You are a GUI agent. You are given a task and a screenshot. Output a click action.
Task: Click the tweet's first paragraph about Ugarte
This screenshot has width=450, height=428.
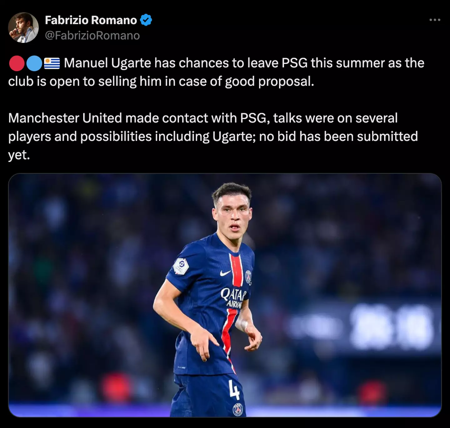[x=216, y=72]
